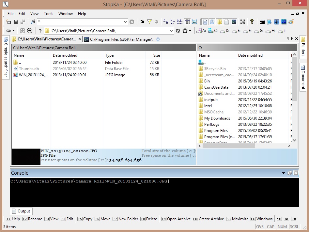
Task: Select the Output tab below the console
Action: 21,211
